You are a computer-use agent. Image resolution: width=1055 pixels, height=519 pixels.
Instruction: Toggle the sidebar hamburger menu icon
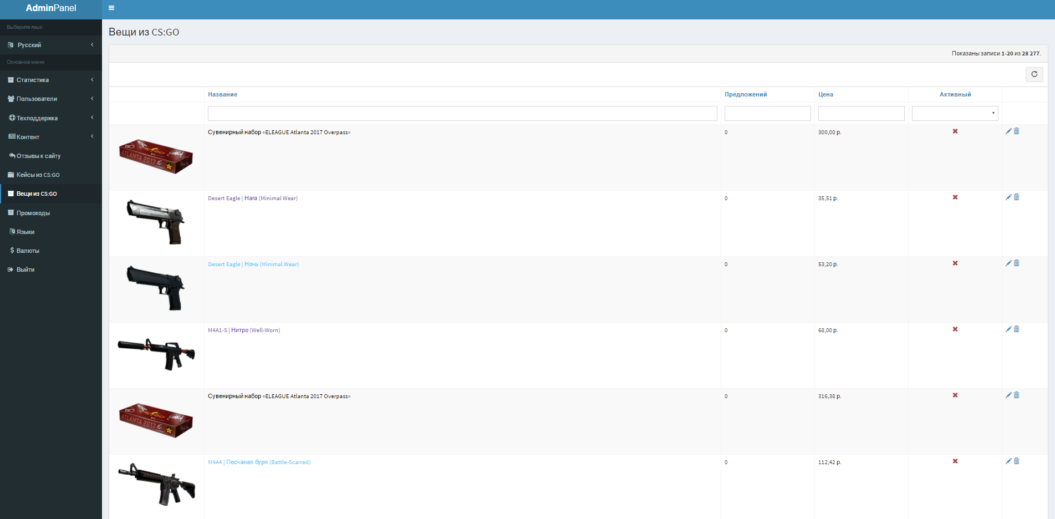(111, 8)
